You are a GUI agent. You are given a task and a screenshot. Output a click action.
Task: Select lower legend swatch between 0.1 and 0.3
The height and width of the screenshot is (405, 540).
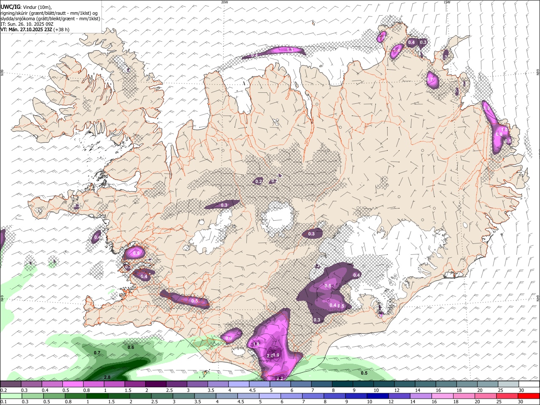point(11,396)
